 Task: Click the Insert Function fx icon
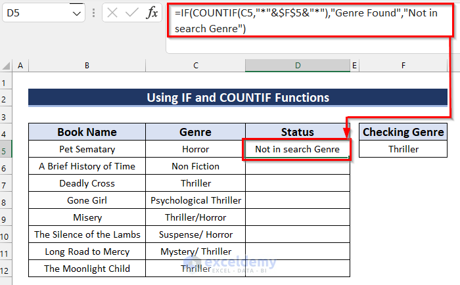pyautogui.click(x=152, y=12)
